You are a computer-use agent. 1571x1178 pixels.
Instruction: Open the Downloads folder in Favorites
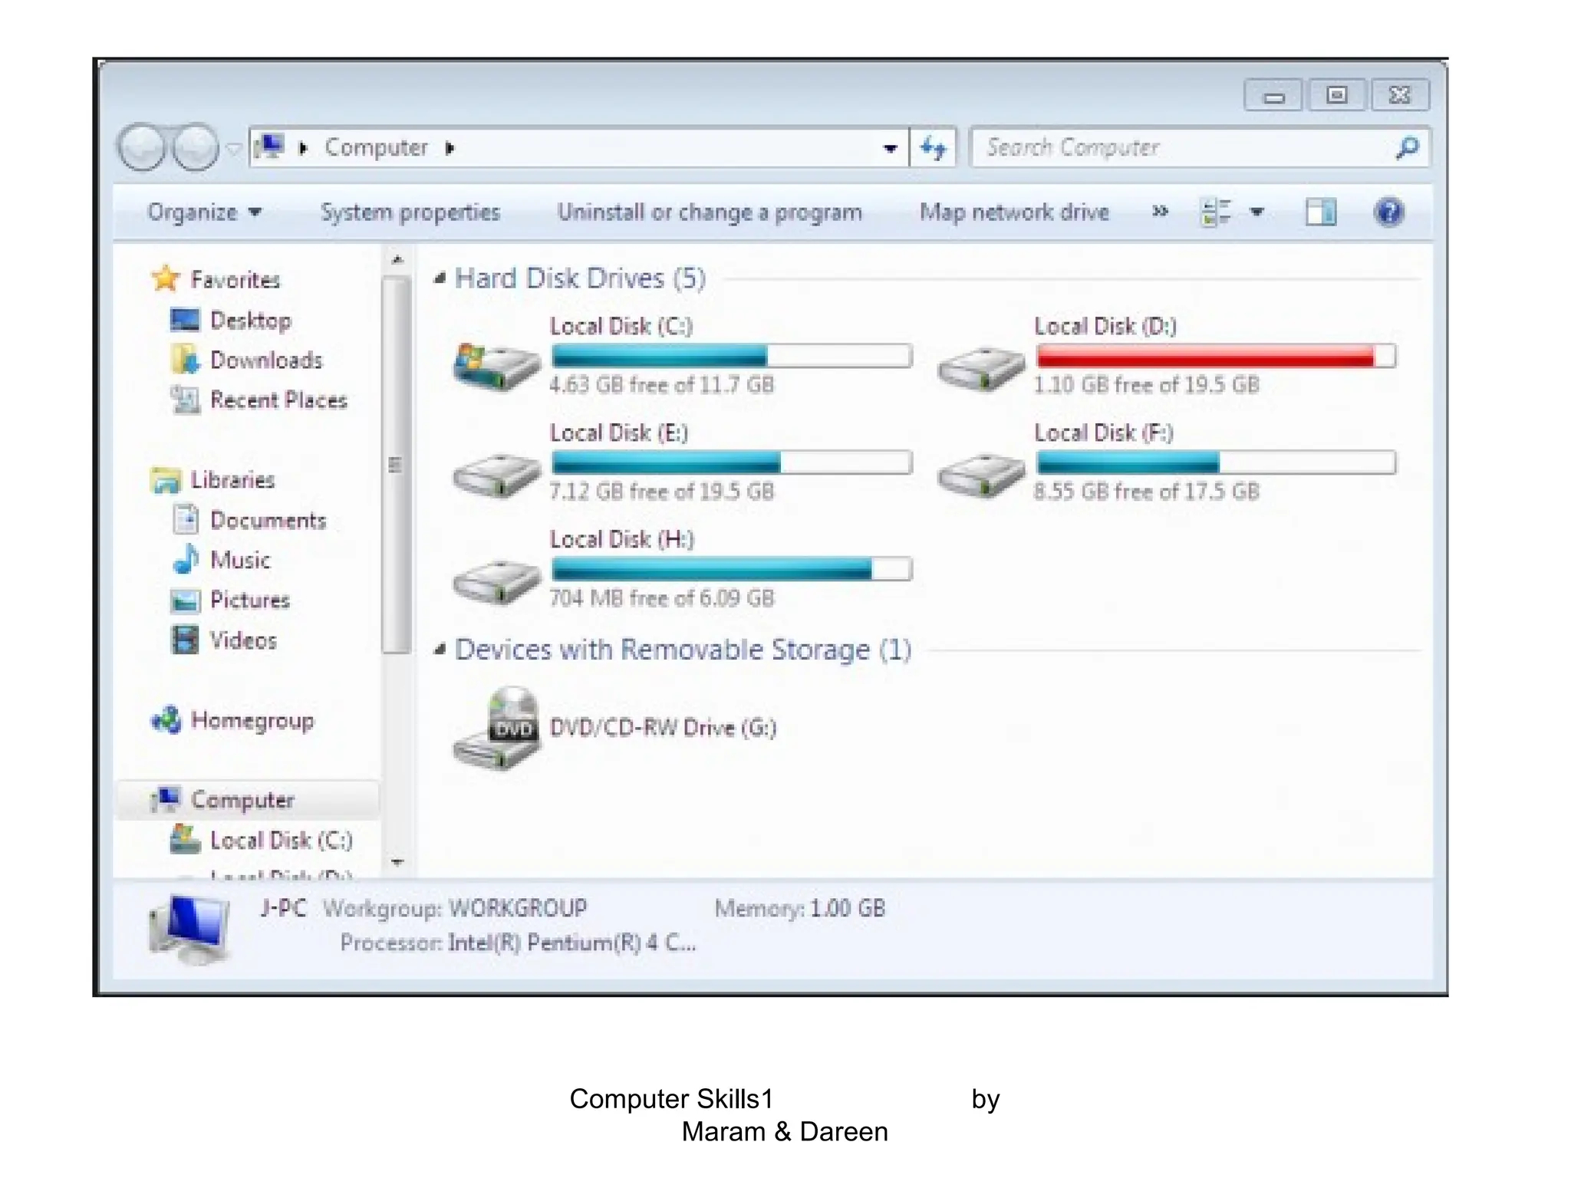[265, 360]
